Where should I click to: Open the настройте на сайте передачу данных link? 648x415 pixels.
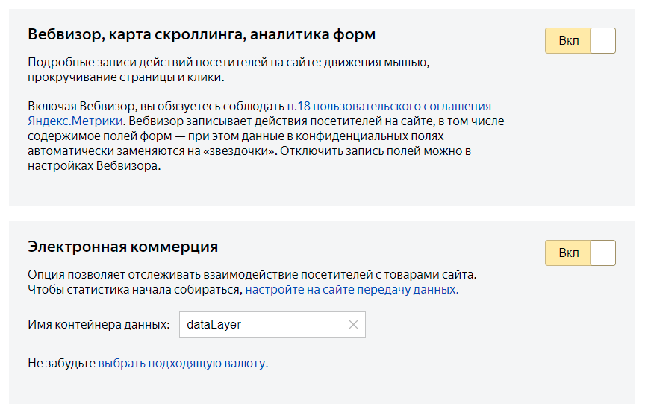pos(351,289)
